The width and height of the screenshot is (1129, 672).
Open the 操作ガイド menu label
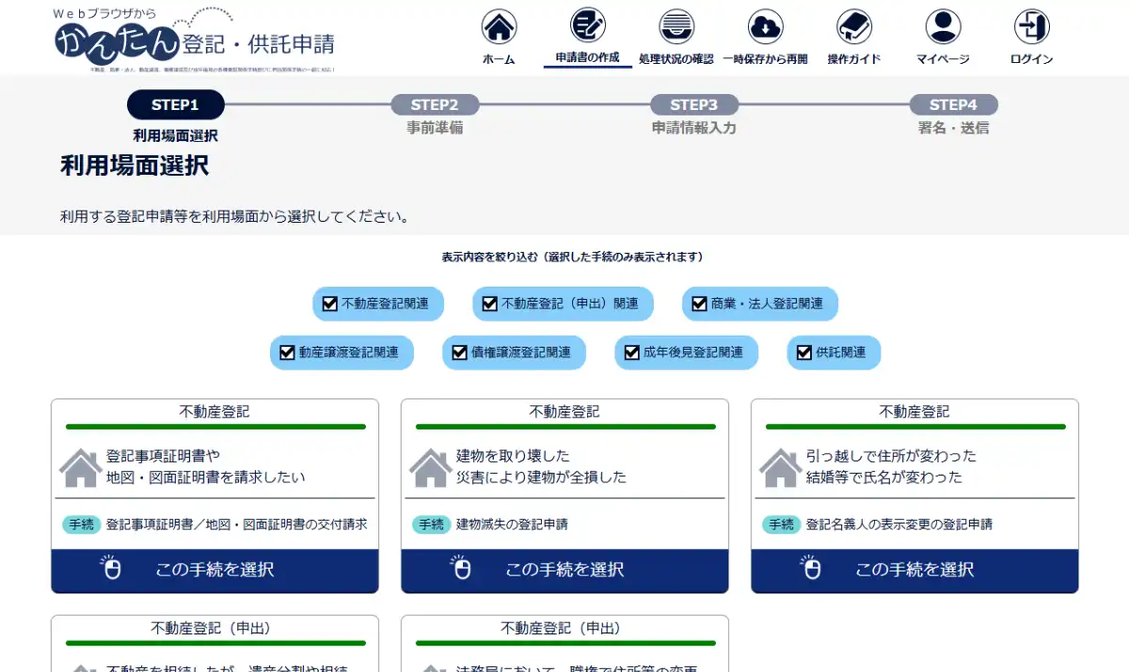[x=854, y=59]
